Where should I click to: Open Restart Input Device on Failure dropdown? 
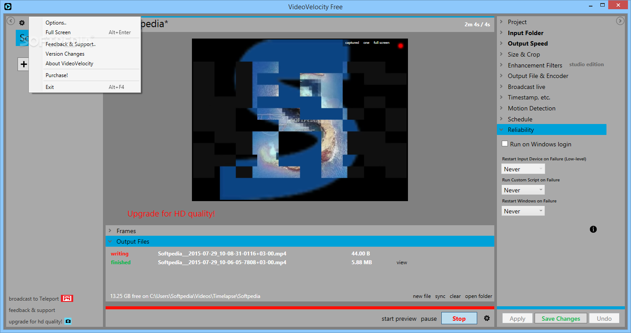click(523, 169)
